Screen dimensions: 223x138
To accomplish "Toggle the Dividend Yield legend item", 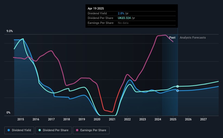I will (x=19, y=130).
